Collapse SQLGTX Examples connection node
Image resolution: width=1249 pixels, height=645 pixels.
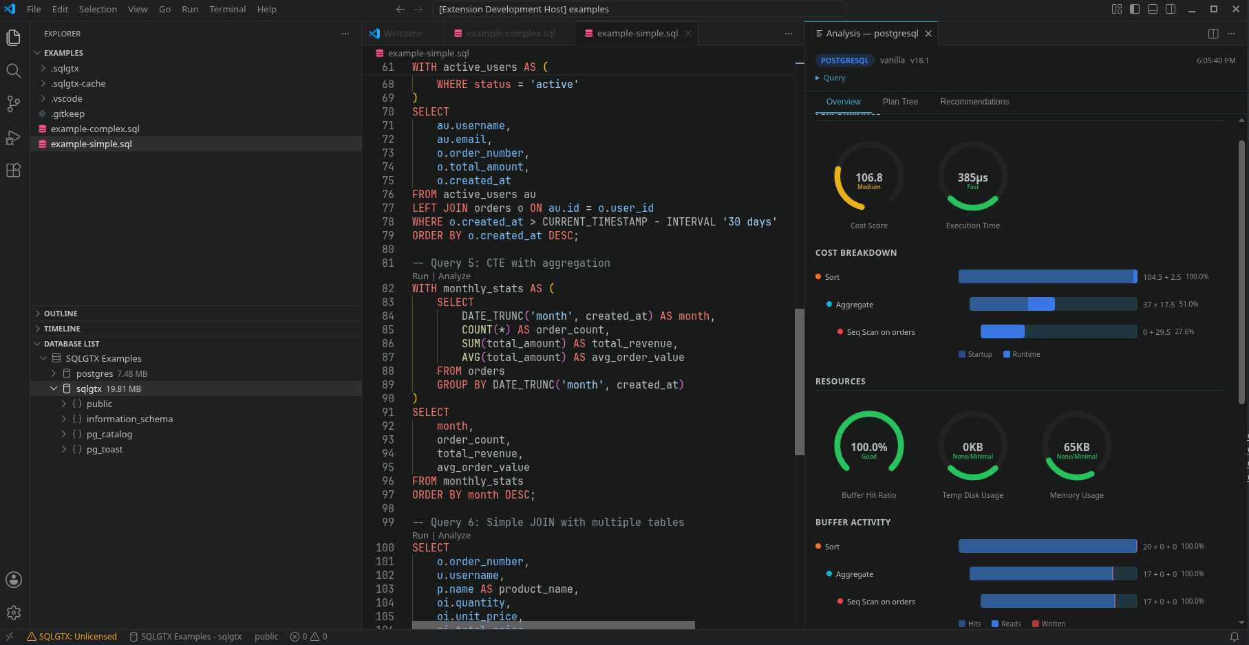click(43, 358)
